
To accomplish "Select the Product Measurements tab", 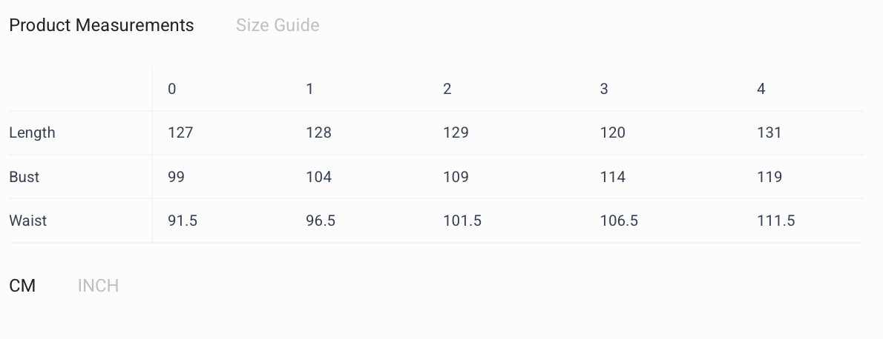I will [x=101, y=25].
